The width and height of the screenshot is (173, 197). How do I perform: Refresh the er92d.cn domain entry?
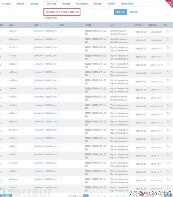tap(168, 155)
